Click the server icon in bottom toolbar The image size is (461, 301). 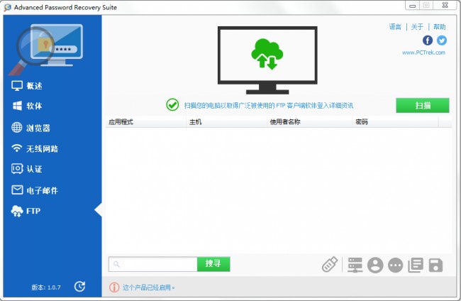coord(355,265)
